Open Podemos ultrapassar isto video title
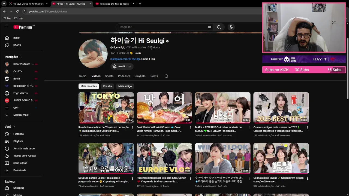The height and width of the screenshot is (196, 349). point(161,180)
